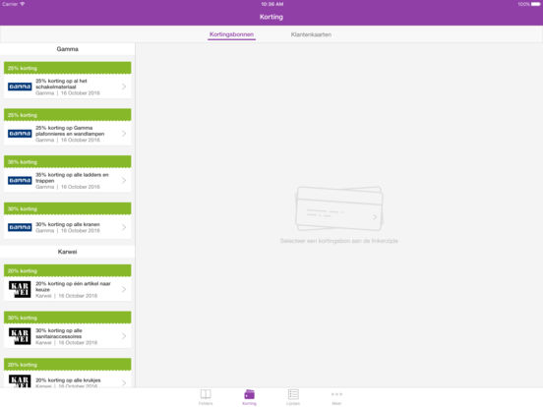543x407 pixels.
Task: Switch to the Klantenkaarten tab
Action: coord(311,34)
